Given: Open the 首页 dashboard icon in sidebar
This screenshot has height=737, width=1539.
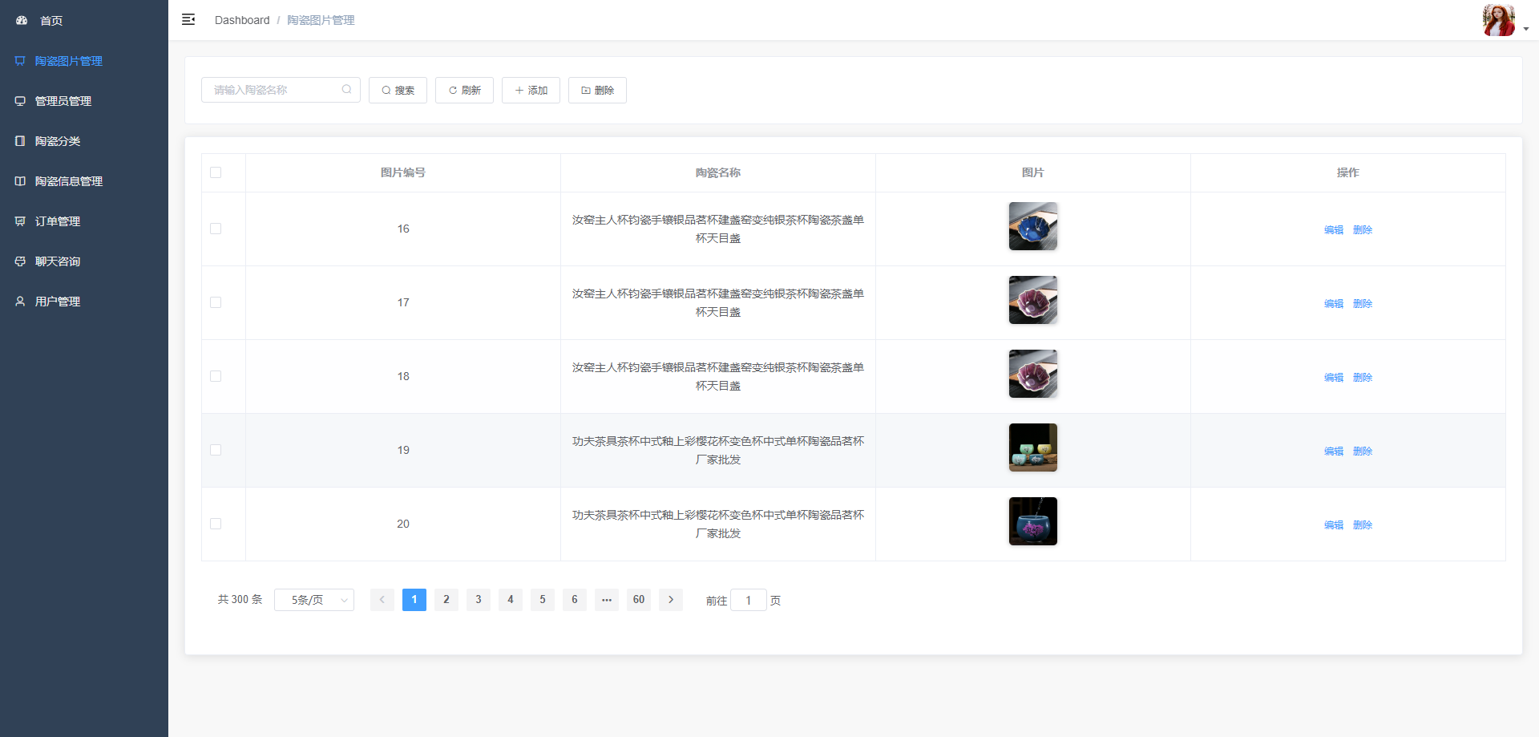Looking at the screenshot, I should 20,20.
